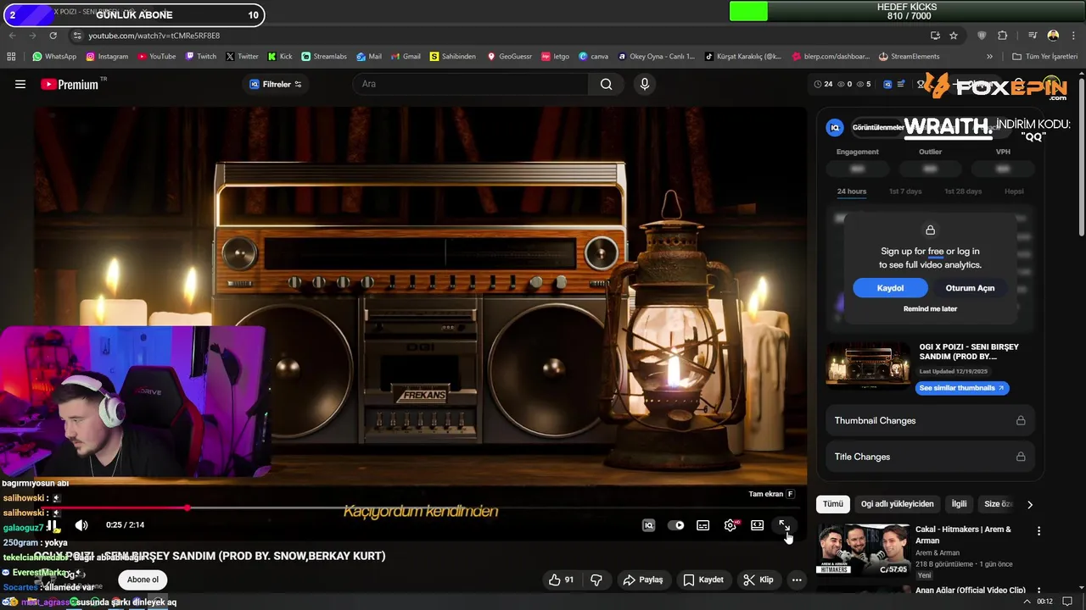Click the vidIQ stats counter showing 24 0 5
This screenshot has width=1086, height=610.
842,84
